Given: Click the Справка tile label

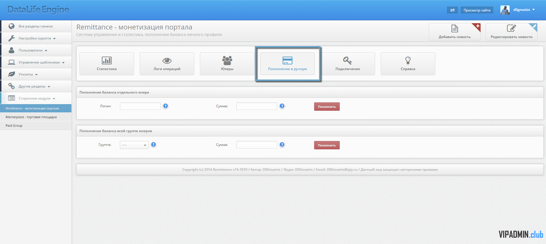Looking at the screenshot, I should click(x=408, y=69).
